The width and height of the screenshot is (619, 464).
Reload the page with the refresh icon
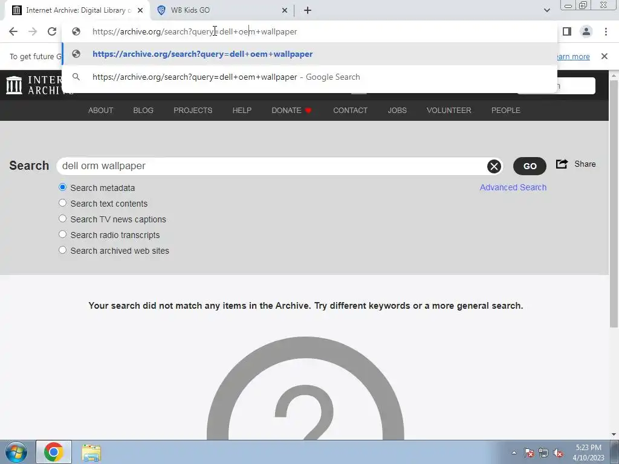[52, 31]
